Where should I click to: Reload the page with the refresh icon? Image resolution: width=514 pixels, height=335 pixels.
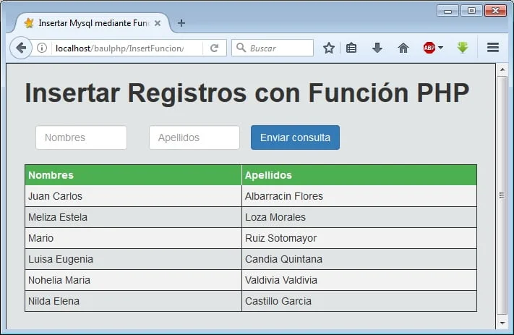click(215, 48)
